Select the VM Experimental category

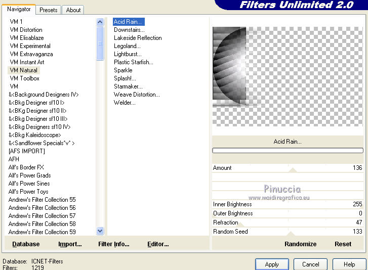pyautogui.click(x=30, y=46)
